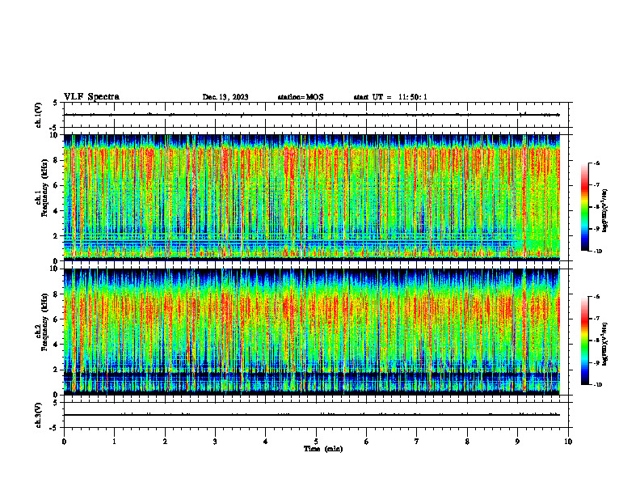Viewport: 640px width, 495px height.
Task: Click time-axis tick label "5"
Action: [316, 442]
